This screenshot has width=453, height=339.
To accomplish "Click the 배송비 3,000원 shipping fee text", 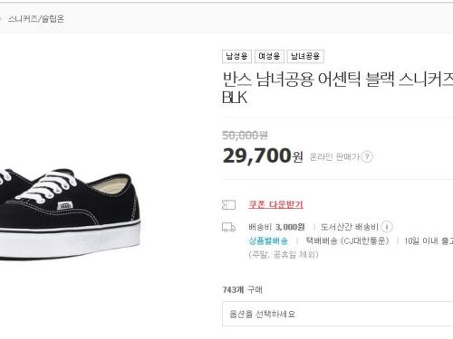I will 276,227.
